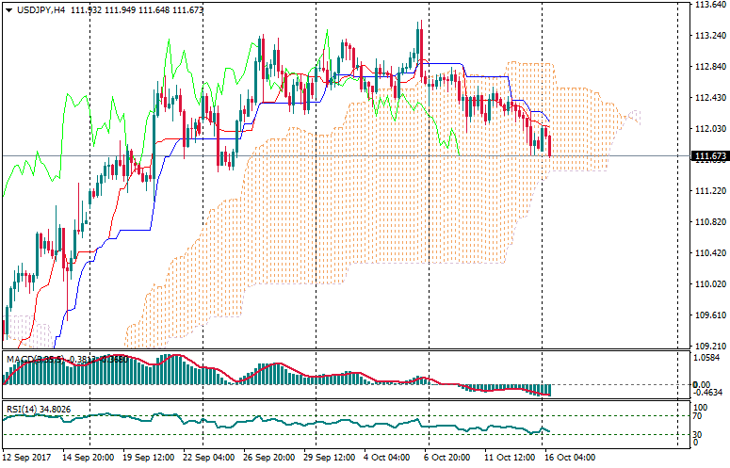Select the last red candlestick at current price
The height and width of the screenshot is (468, 730).
(549, 144)
